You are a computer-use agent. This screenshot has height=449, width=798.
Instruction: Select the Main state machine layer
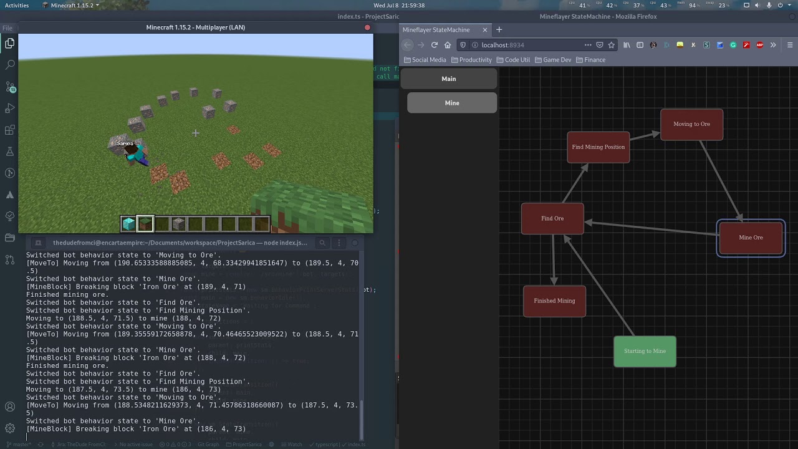(x=449, y=79)
